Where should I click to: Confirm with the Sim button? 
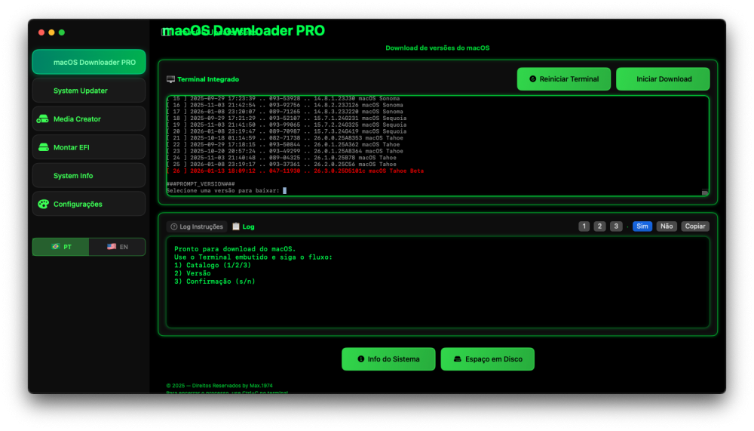click(x=642, y=226)
